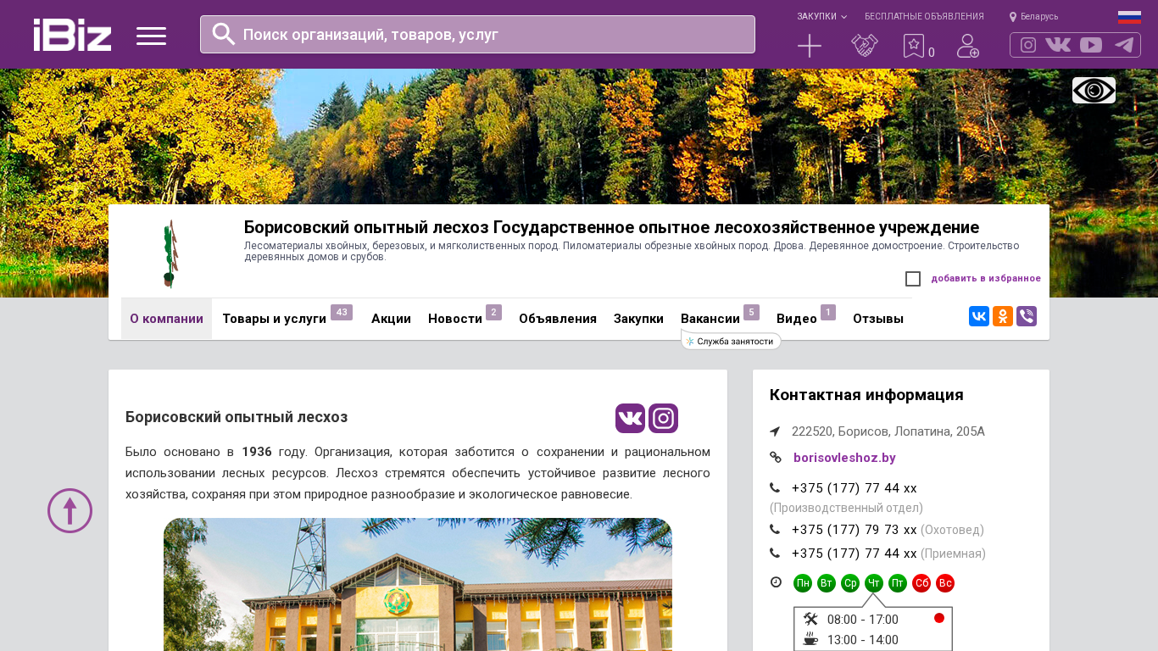The height and width of the screenshot is (651, 1158).
Task: Share via Viber icon
Action: [x=1027, y=316]
